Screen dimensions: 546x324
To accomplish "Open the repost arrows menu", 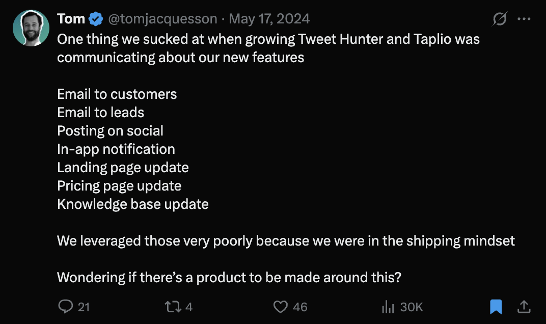I will (x=173, y=306).
